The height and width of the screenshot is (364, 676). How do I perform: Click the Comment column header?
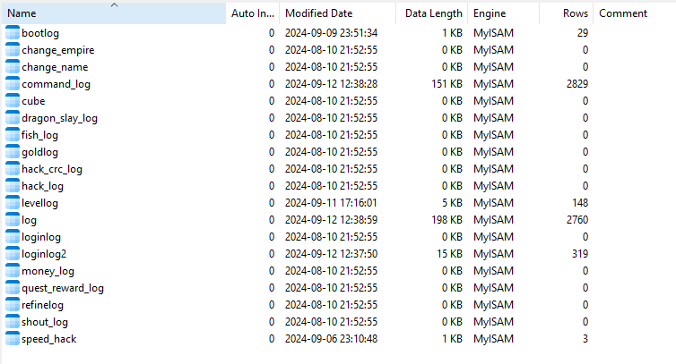tap(623, 14)
